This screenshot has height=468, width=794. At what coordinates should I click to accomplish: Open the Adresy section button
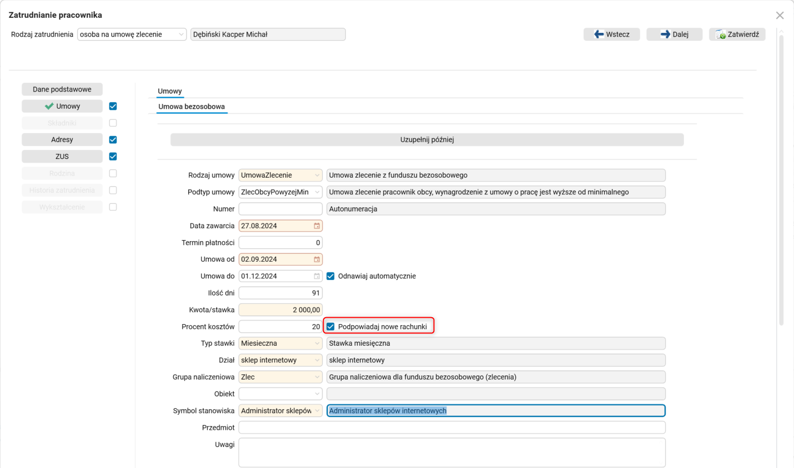click(x=62, y=139)
